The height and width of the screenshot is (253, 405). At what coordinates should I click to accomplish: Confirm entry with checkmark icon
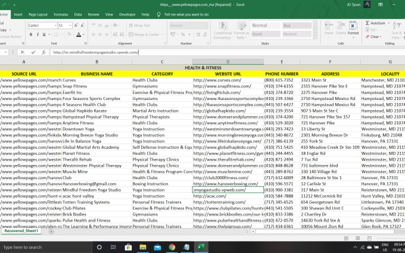(x=33, y=52)
